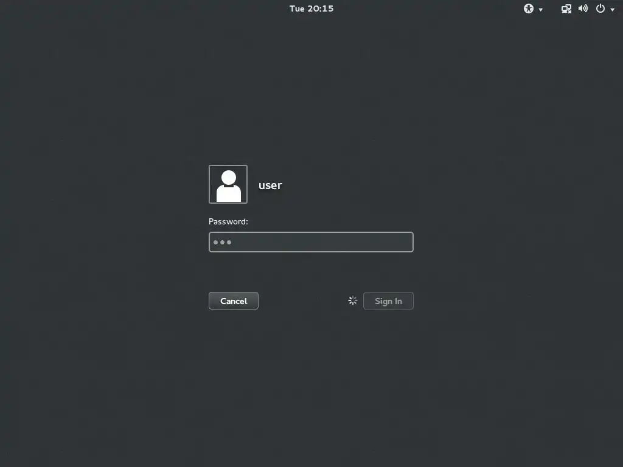Click the loading spinner beside Sign In

click(352, 300)
